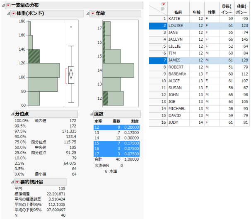The image size is (251, 220).
Task: Select level 16 row in frequency table
Action: [116, 149]
